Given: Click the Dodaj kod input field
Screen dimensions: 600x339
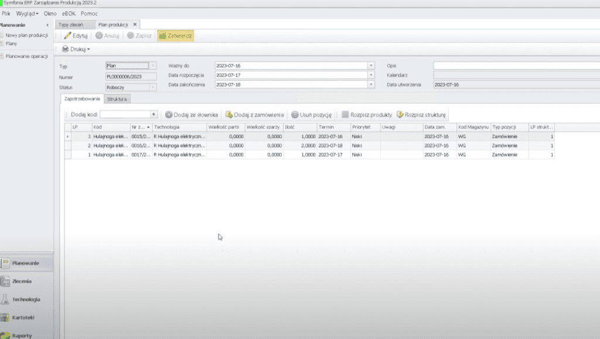Looking at the screenshot, I should 125,115.
